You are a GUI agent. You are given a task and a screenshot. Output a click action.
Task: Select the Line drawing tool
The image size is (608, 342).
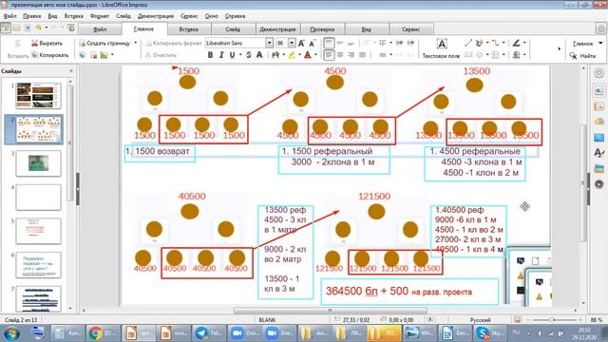click(x=468, y=43)
